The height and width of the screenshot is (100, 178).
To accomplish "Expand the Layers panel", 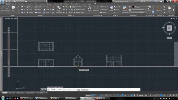I will [x=71, y=15].
